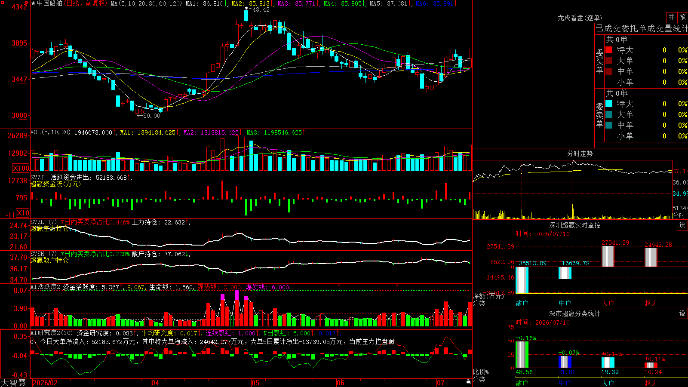This screenshot has width=688, height=387.
Task: Click the 已成交委托单成交量统计 header
Action: pos(642,28)
